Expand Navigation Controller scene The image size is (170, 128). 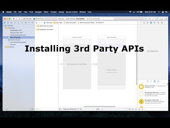pos(36,30)
